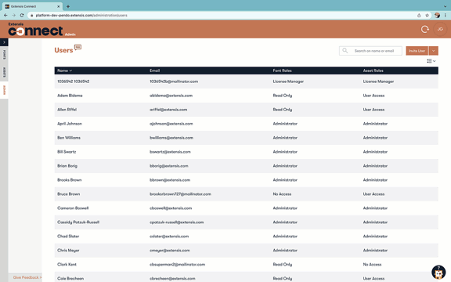
Task: Select the user row Ben Williams
Action: pos(246,138)
